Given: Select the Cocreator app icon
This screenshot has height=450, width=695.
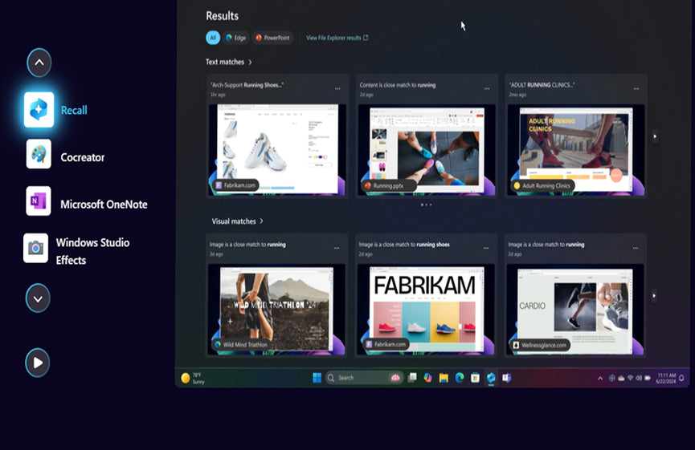Looking at the screenshot, I should (39, 154).
